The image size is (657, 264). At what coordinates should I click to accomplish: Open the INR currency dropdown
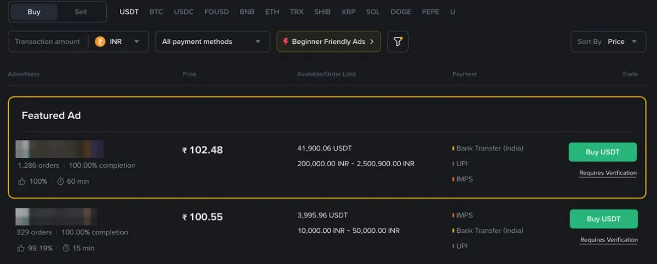tap(118, 42)
